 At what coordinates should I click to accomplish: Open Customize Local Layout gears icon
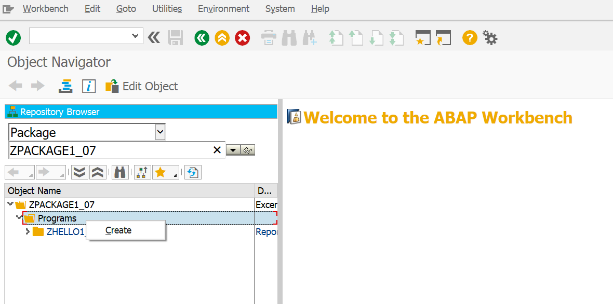coord(490,38)
